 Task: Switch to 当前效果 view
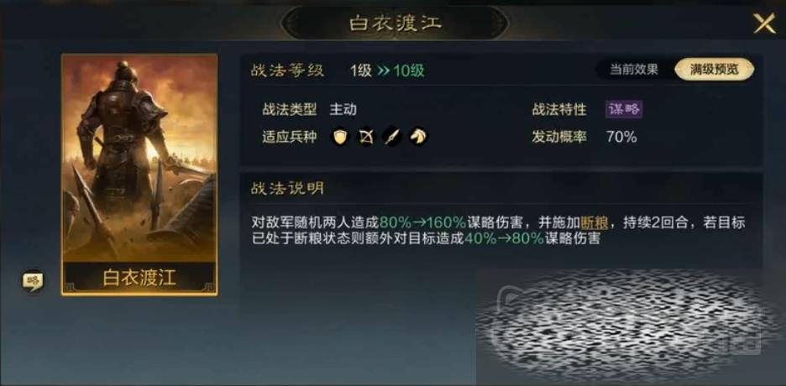(x=634, y=70)
